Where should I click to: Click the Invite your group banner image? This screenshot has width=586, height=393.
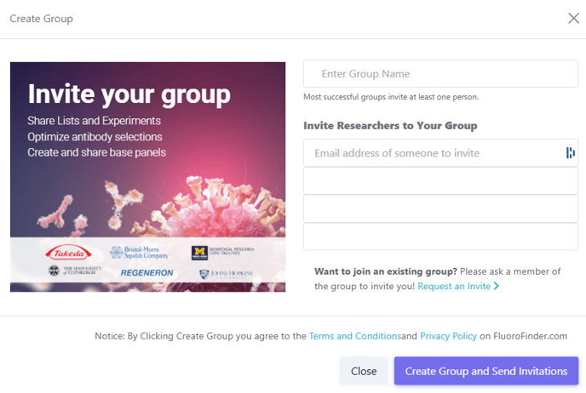click(147, 177)
